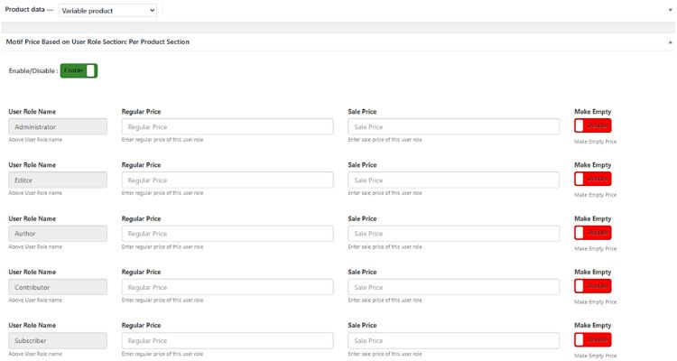Click the Contributor Regular Price input

(227, 287)
